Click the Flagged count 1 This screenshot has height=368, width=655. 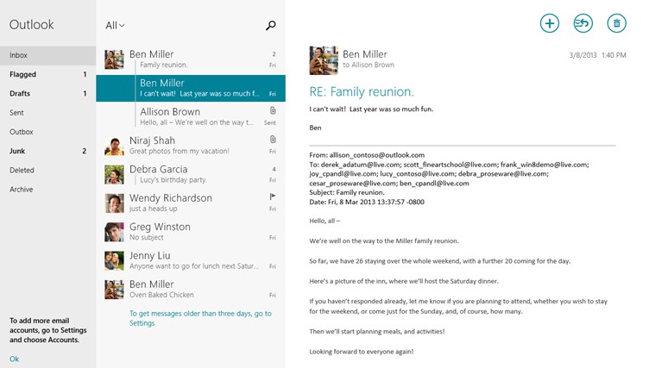coord(85,74)
